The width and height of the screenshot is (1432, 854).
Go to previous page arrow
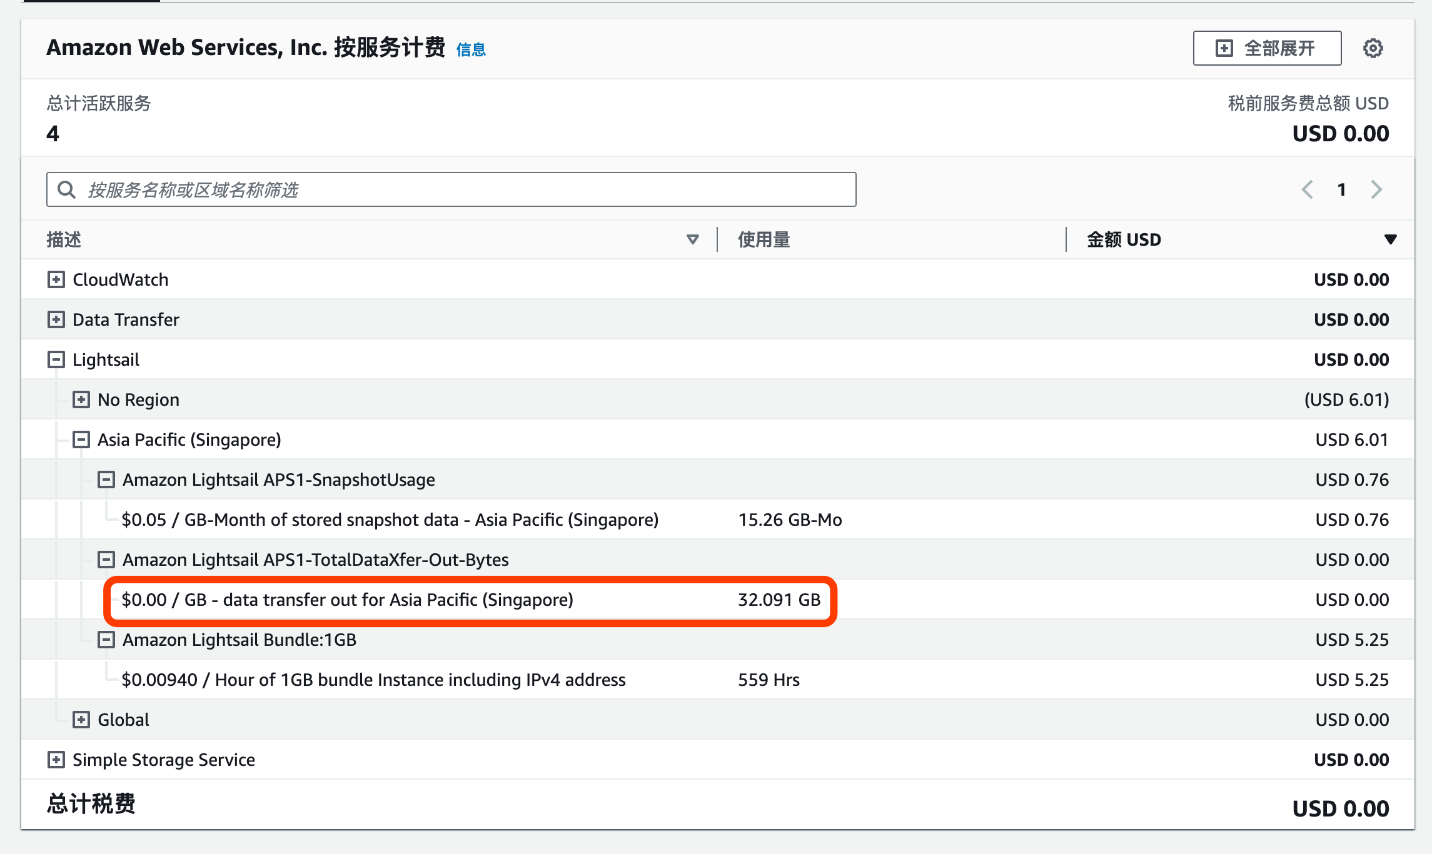tap(1307, 189)
